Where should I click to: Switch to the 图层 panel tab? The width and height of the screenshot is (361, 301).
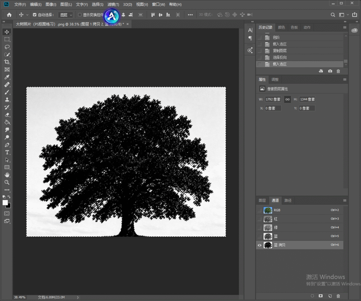pyautogui.click(x=262, y=200)
